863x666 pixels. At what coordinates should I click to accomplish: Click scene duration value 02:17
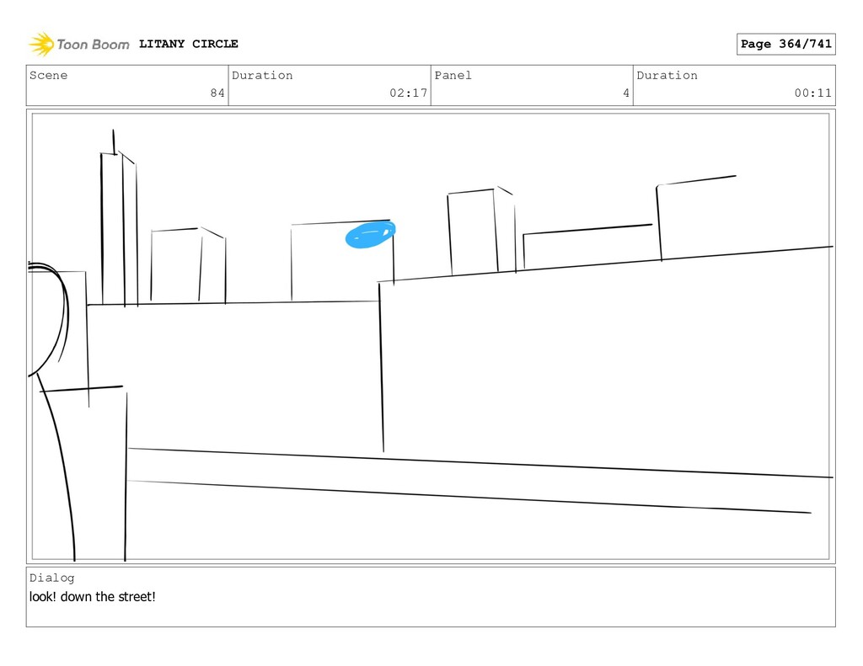[x=409, y=93]
